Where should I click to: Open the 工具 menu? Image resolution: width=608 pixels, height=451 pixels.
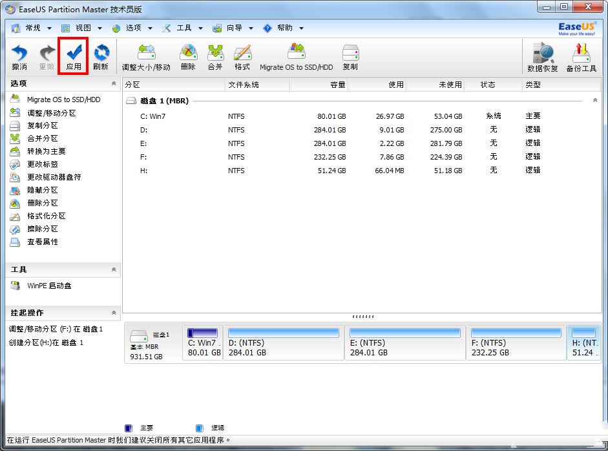tap(183, 28)
